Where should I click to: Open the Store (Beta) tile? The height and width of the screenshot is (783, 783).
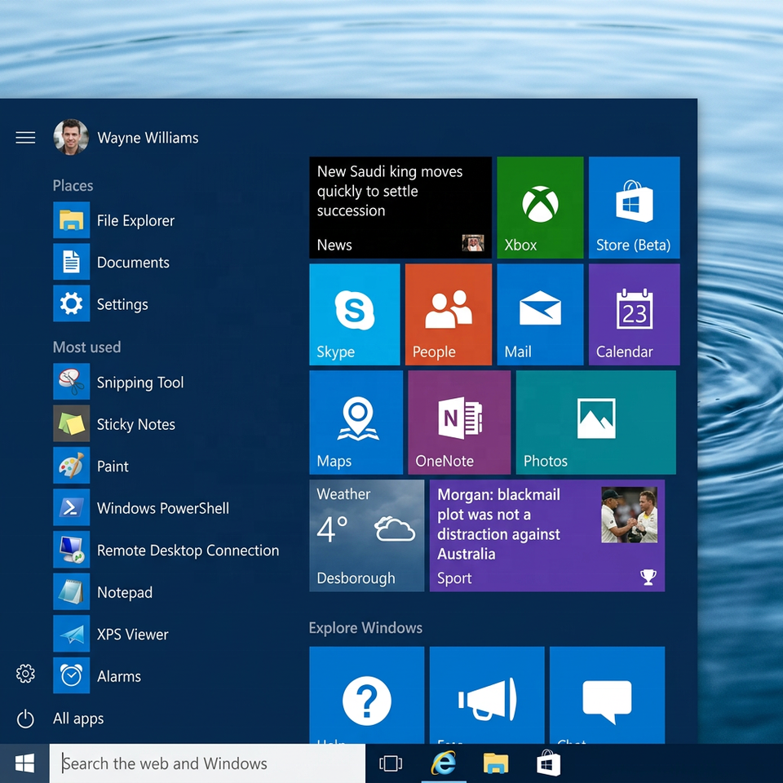pos(634,207)
